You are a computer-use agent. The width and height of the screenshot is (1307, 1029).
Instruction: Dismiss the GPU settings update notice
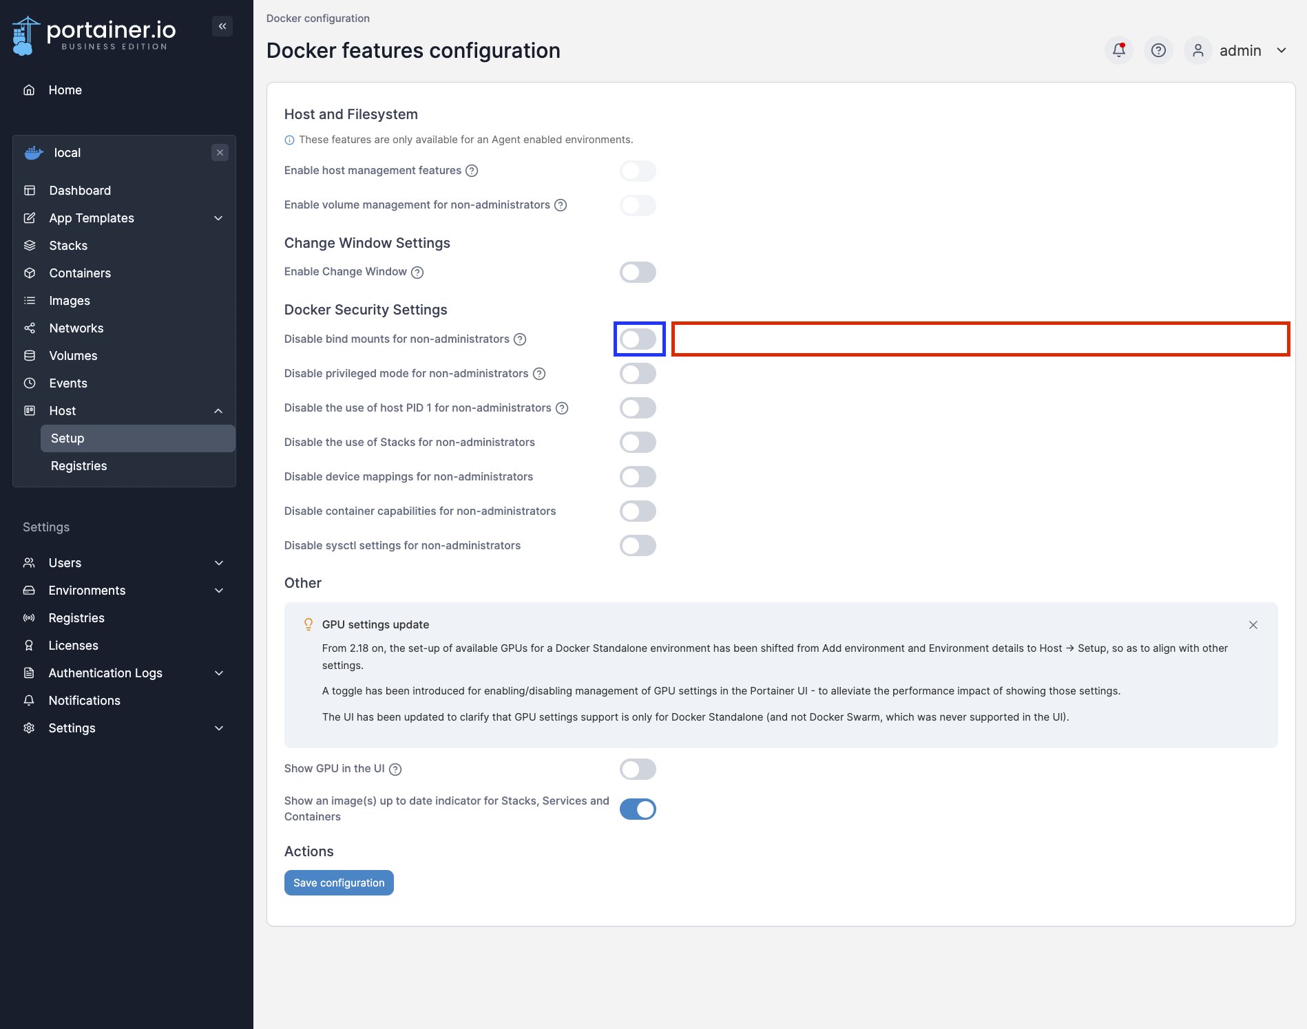click(1253, 625)
